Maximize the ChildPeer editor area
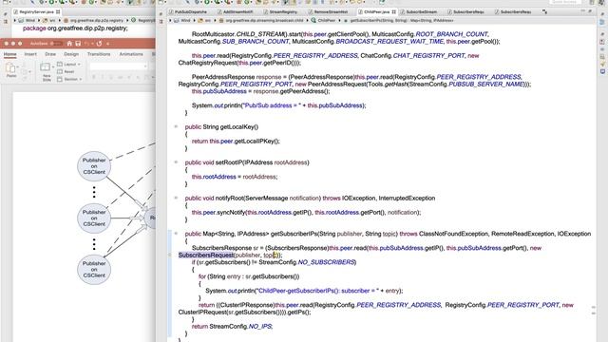 click(590, 11)
